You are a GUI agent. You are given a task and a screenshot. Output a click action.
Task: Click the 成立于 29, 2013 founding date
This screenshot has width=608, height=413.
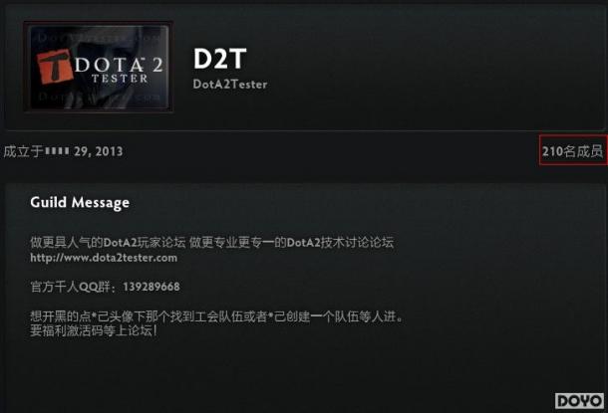click(63, 151)
